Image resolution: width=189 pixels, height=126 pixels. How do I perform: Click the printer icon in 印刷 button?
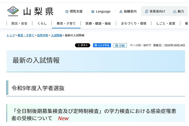pyautogui.click(x=117, y=46)
